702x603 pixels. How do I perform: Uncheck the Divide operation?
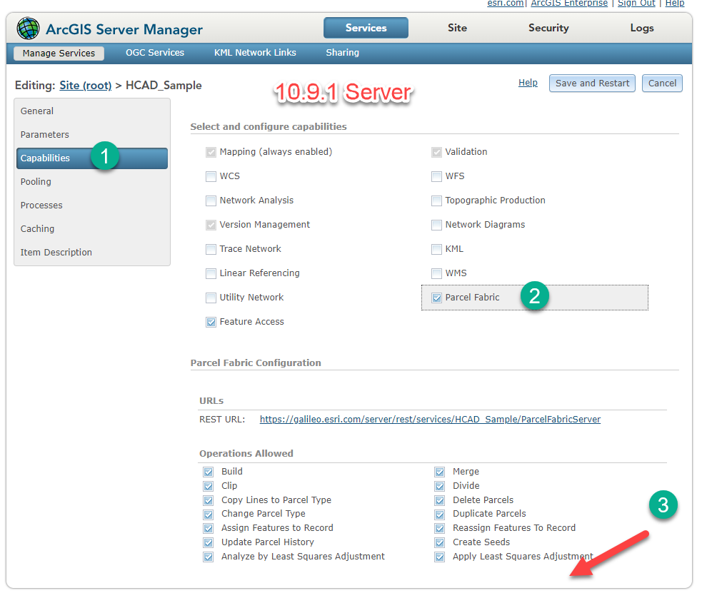click(440, 486)
